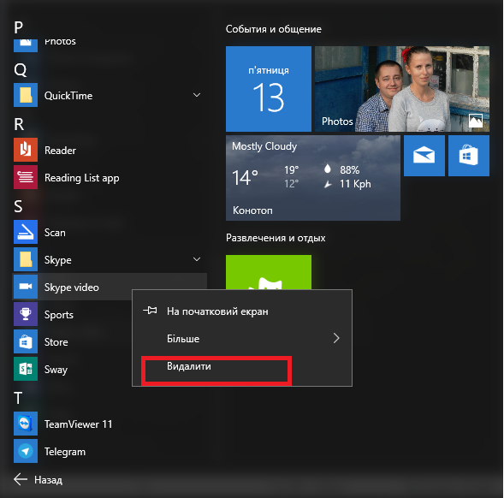Open the Store tile with shopping bag

coord(469,156)
